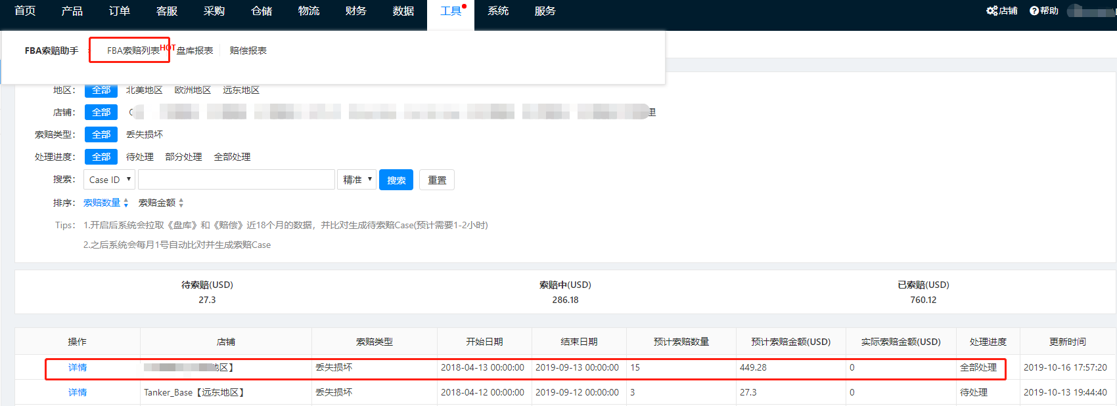Viewport: 1117px width, 406px height.
Task: Open the 工具 top menu
Action: pos(450,11)
